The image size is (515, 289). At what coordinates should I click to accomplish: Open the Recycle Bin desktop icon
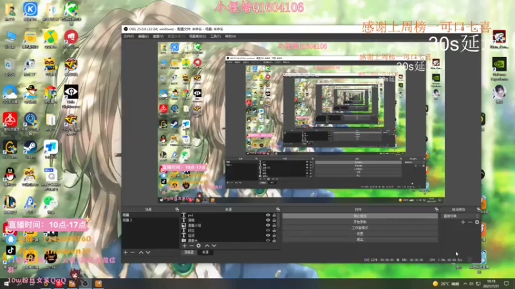point(10,65)
